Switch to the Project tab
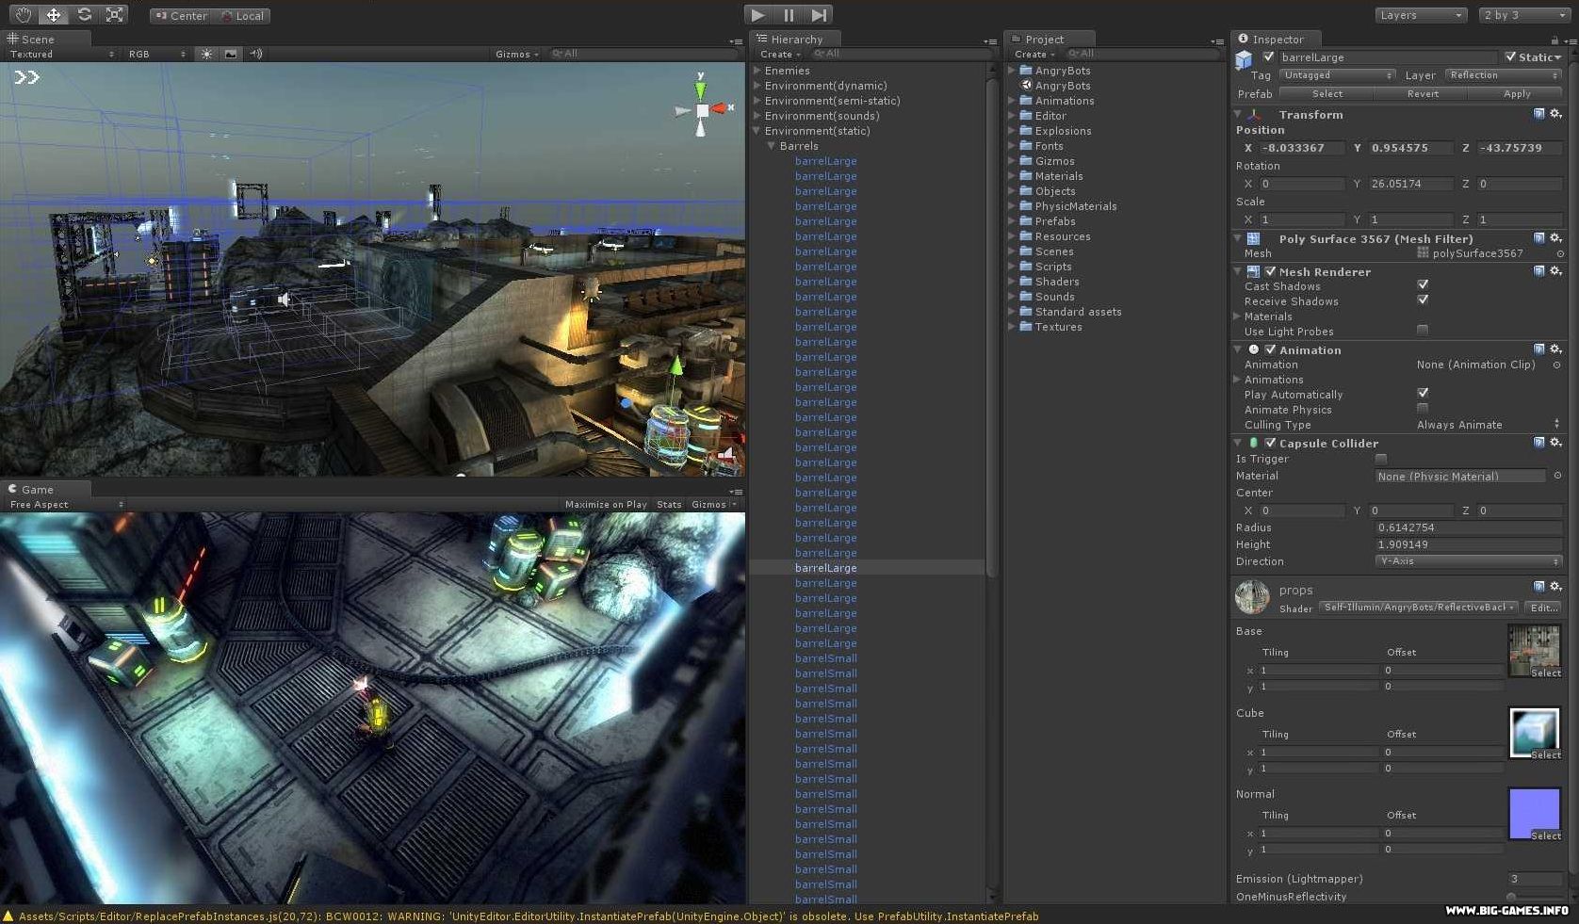1579x924 pixels. pyautogui.click(x=1043, y=40)
